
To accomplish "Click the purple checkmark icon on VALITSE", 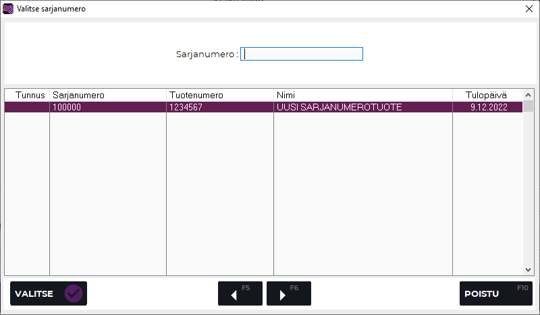I will point(74,293).
